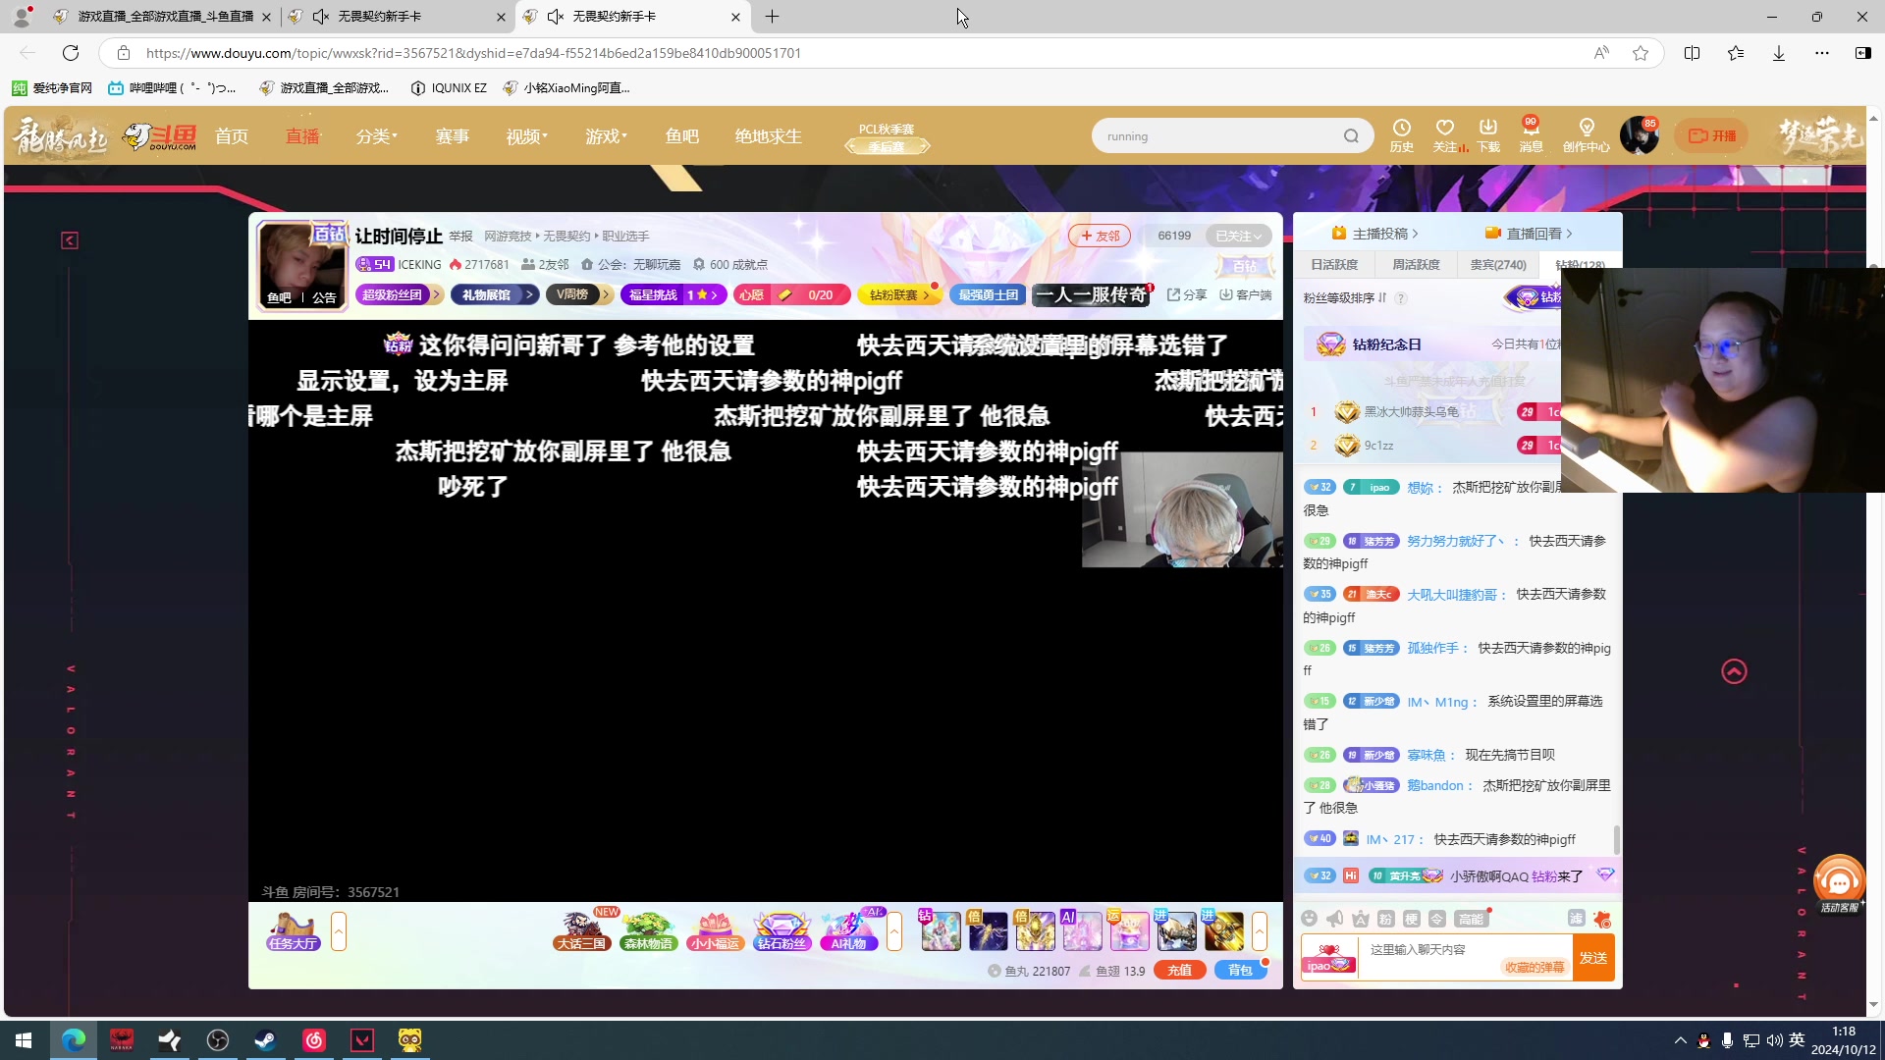
Task: Click the 梗 meme icon in chat toolbar
Action: coord(1411,919)
